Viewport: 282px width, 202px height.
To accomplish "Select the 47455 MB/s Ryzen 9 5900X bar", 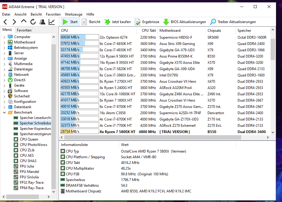I will pos(80,56).
